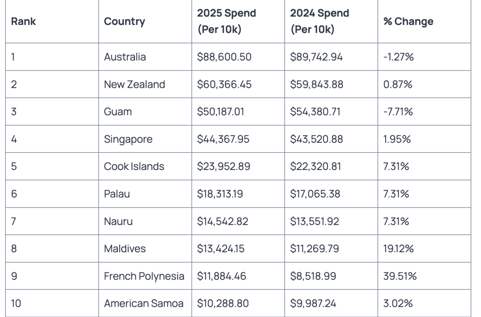The image size is (481, 317).
Task: Click the Rank column header
Action: click(x=23, y=21)
